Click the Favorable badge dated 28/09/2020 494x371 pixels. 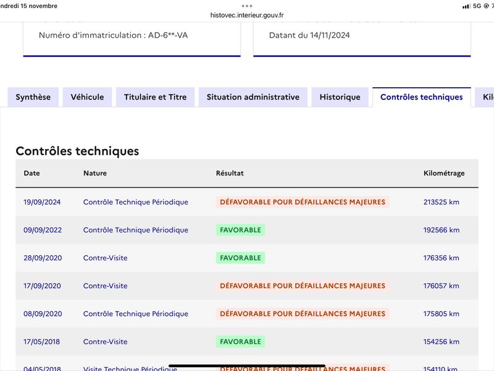[x=240, y=258]
